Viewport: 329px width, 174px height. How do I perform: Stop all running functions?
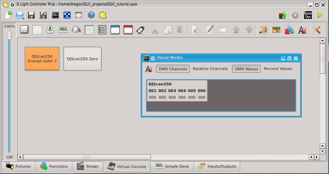[x=295, y=15]
